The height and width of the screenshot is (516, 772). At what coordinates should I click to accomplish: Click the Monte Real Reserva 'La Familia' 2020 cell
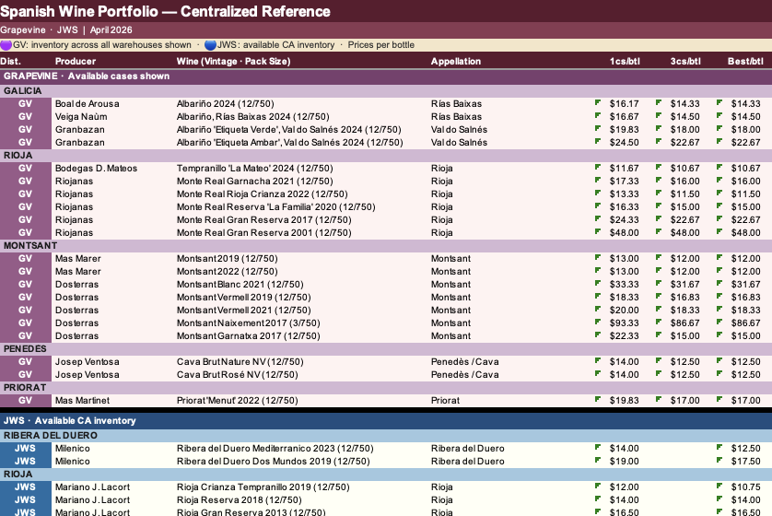click(275, 206)
